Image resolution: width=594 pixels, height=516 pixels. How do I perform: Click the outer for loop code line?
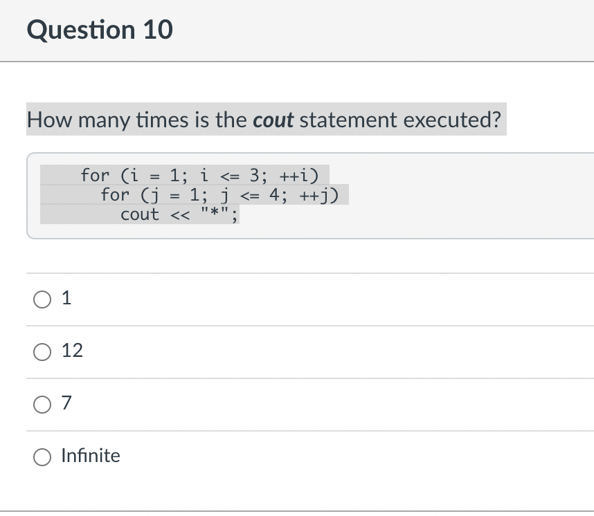point(199,175)
